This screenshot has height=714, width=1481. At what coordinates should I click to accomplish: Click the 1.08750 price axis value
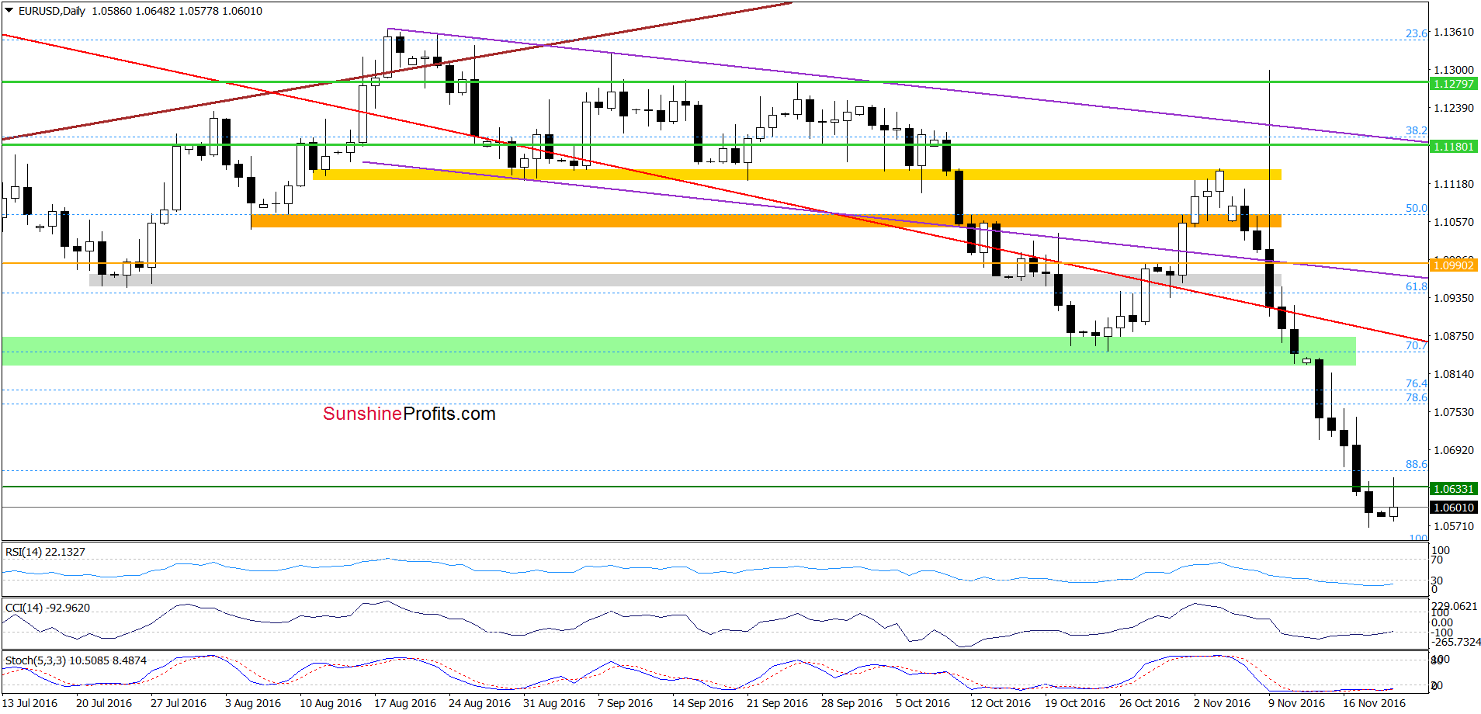coord(1454,336)
